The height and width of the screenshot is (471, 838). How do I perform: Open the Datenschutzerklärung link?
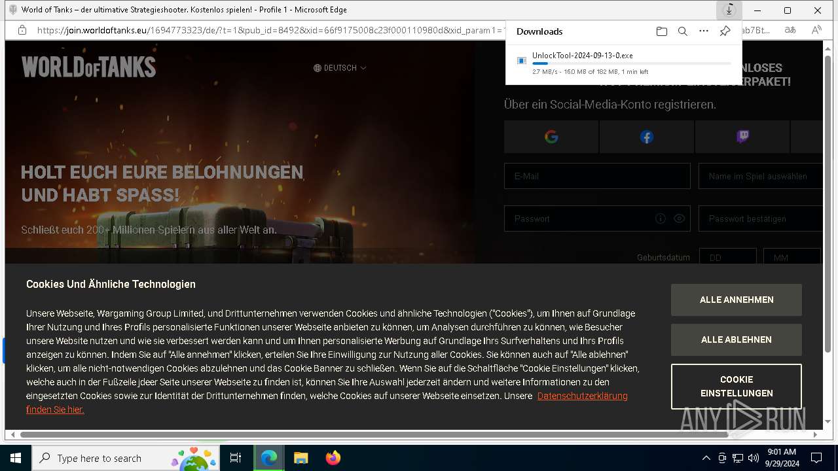[x=583, y=396]
